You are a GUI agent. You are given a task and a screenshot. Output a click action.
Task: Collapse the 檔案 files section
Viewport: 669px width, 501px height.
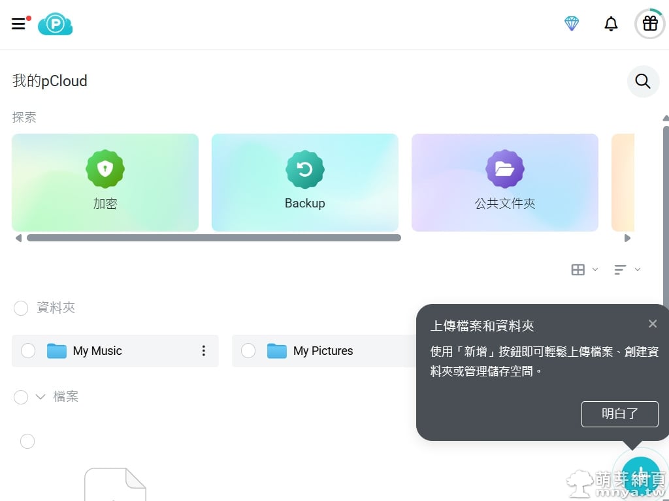pos(41,397)
